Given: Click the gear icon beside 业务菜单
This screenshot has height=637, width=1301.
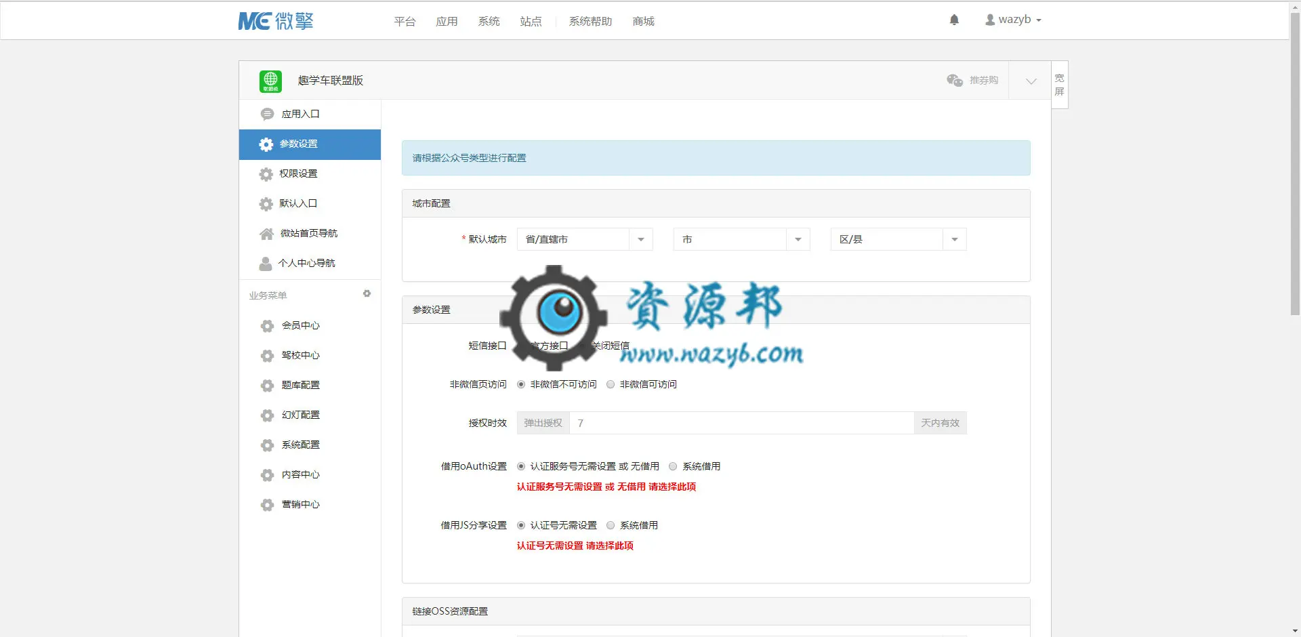Looking at the screenshot, I should [x=367, y=293].
